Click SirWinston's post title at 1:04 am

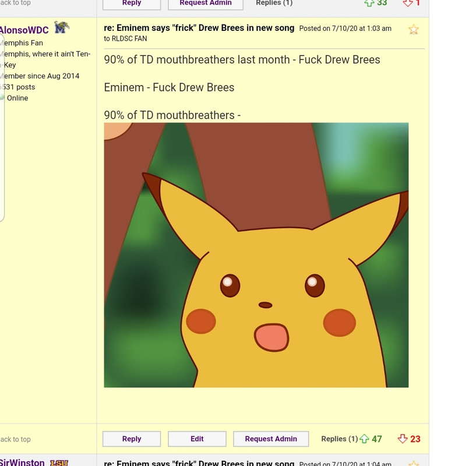(x=199, y=463)
